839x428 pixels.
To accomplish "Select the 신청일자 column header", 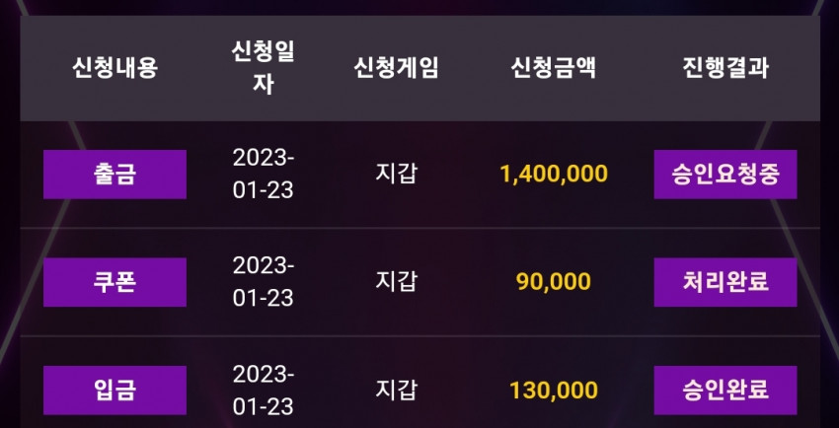I will point(263,68).
